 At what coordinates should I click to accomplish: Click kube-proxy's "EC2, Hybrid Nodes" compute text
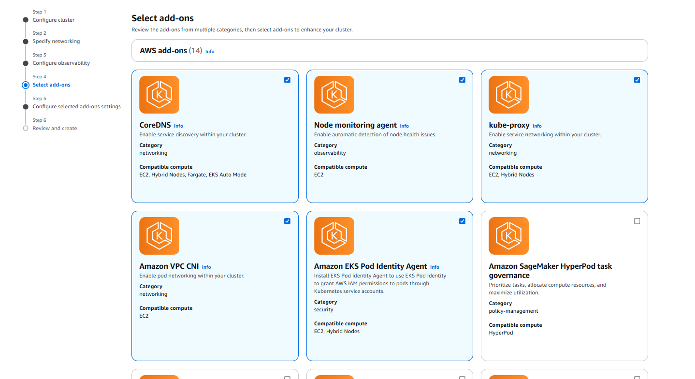pos(511,175)
